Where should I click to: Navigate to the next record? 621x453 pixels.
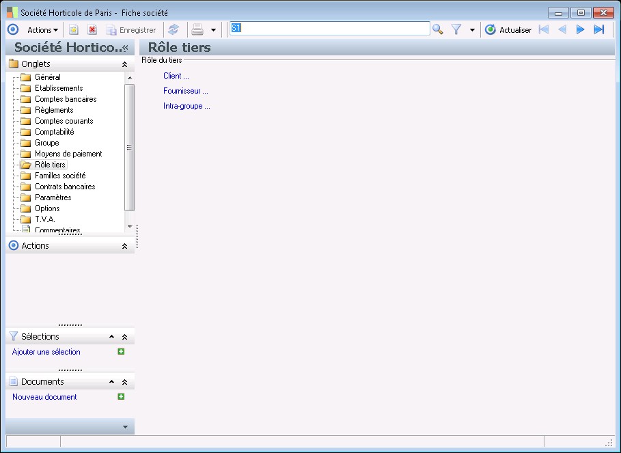(581, 29)
